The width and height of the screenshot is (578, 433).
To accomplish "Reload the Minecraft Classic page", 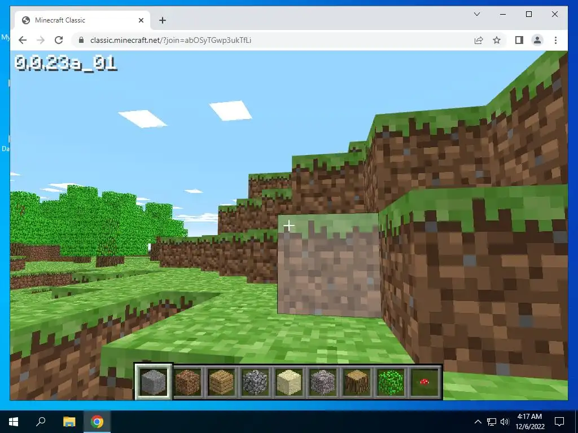I will 59,40.
